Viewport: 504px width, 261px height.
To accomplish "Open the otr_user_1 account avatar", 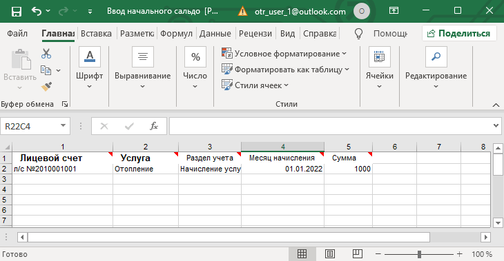I will [x=362, y=12].
